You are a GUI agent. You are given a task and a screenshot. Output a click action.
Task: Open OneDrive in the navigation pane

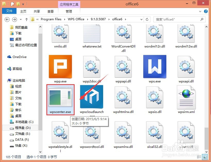pyautogui.click(x=17, y=57)
